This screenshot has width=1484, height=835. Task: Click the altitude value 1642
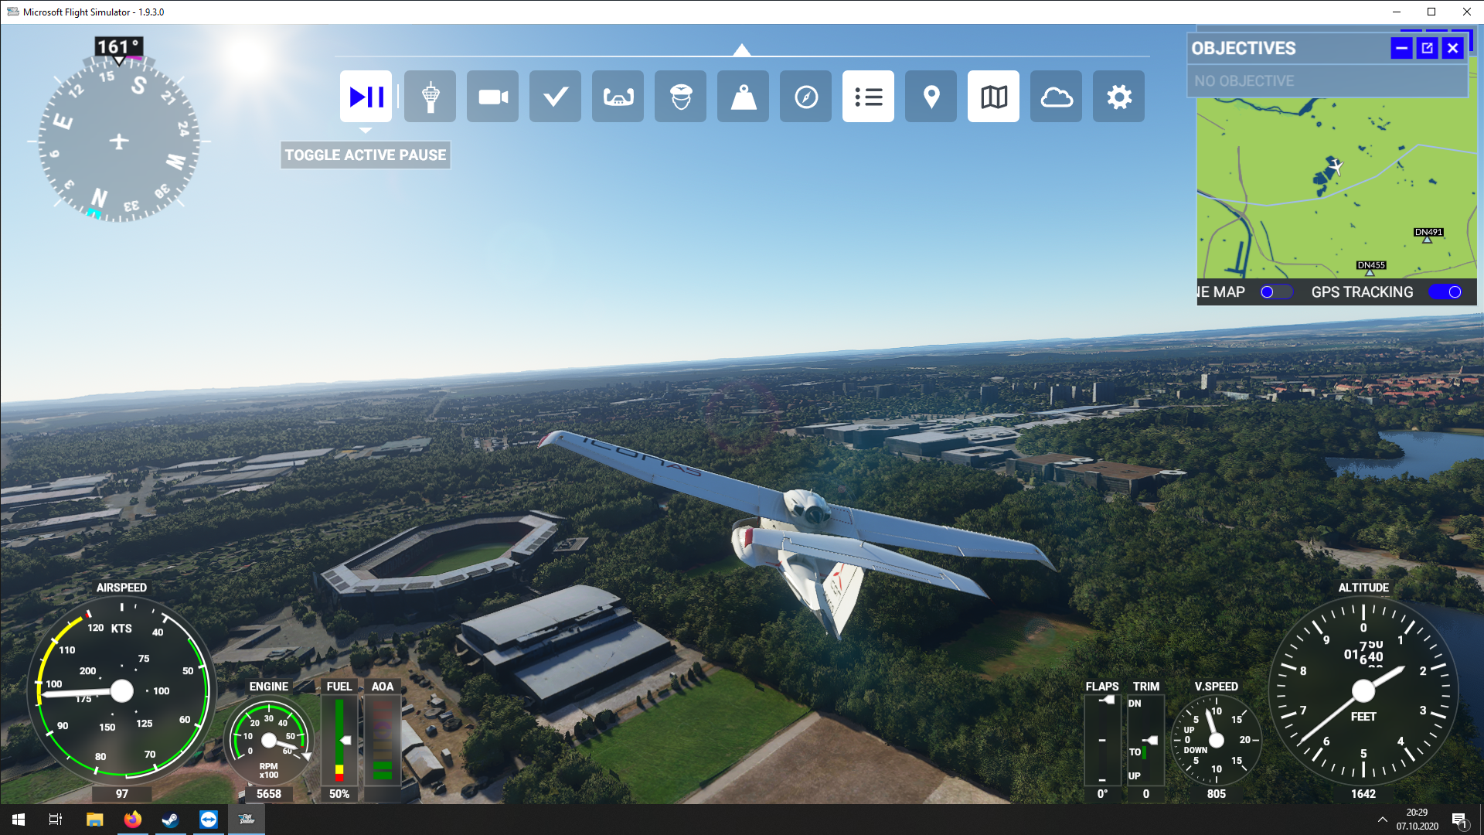1363,794
